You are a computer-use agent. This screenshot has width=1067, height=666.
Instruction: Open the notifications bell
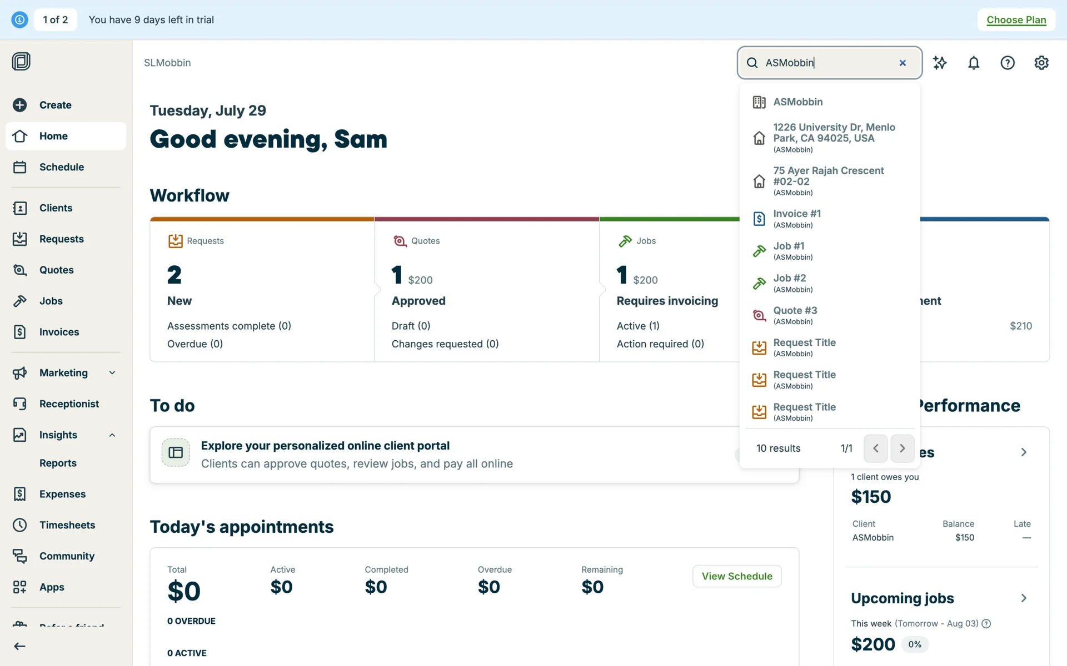pos(973,63)
